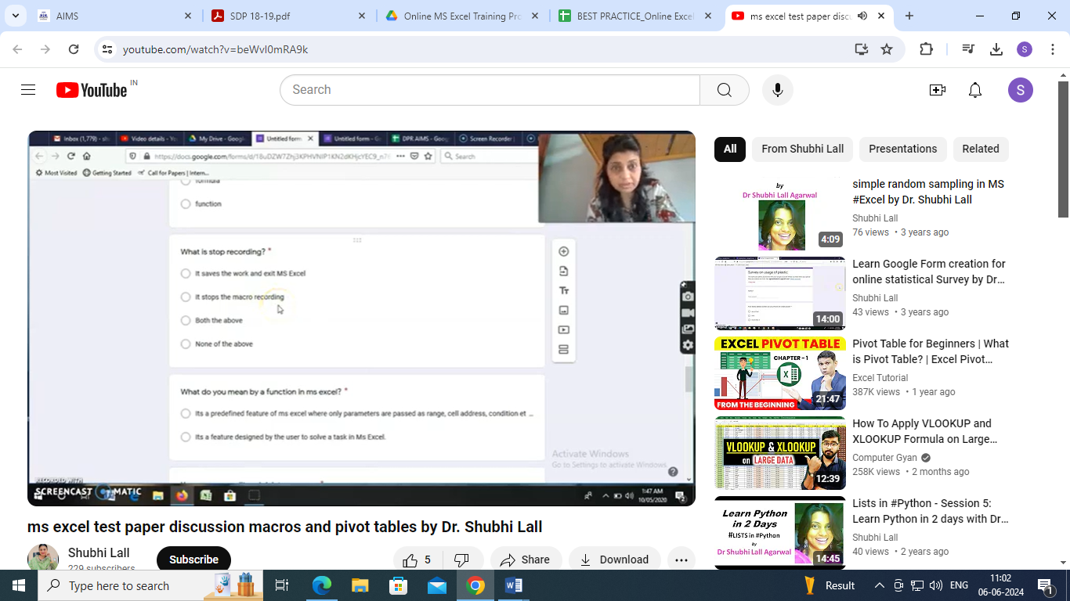This screenshot has height=601, width=1070.
Task: Open more actions ellipsis below video
Action: (681, 560)
